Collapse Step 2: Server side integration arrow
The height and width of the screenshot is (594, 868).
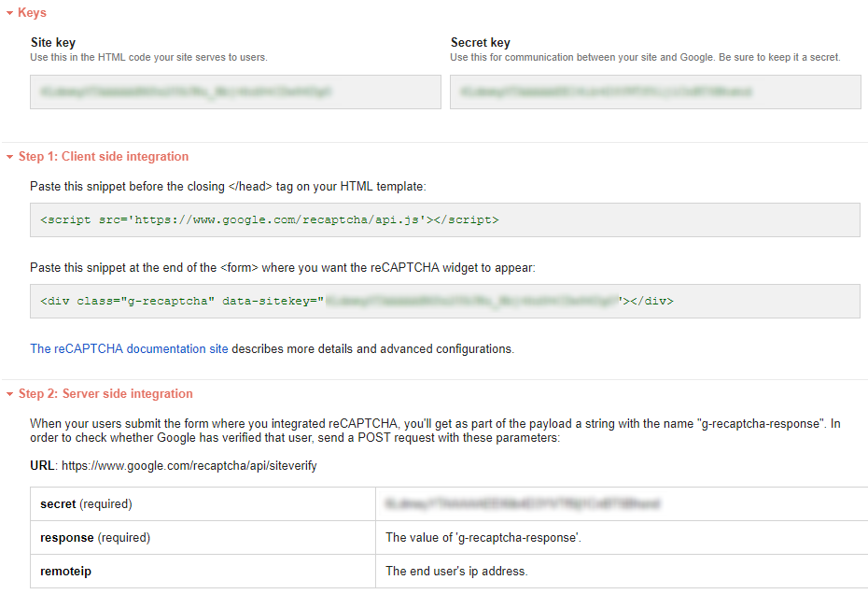point(10,394)
